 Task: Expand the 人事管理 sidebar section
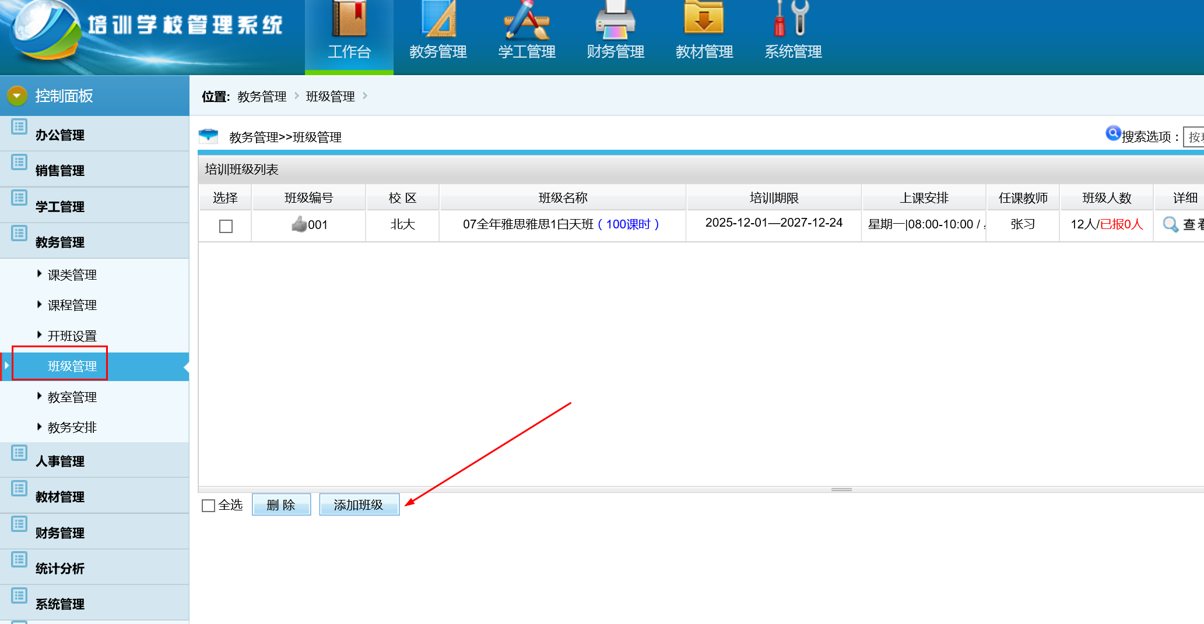pyautogui.click(x=60, y=461)
